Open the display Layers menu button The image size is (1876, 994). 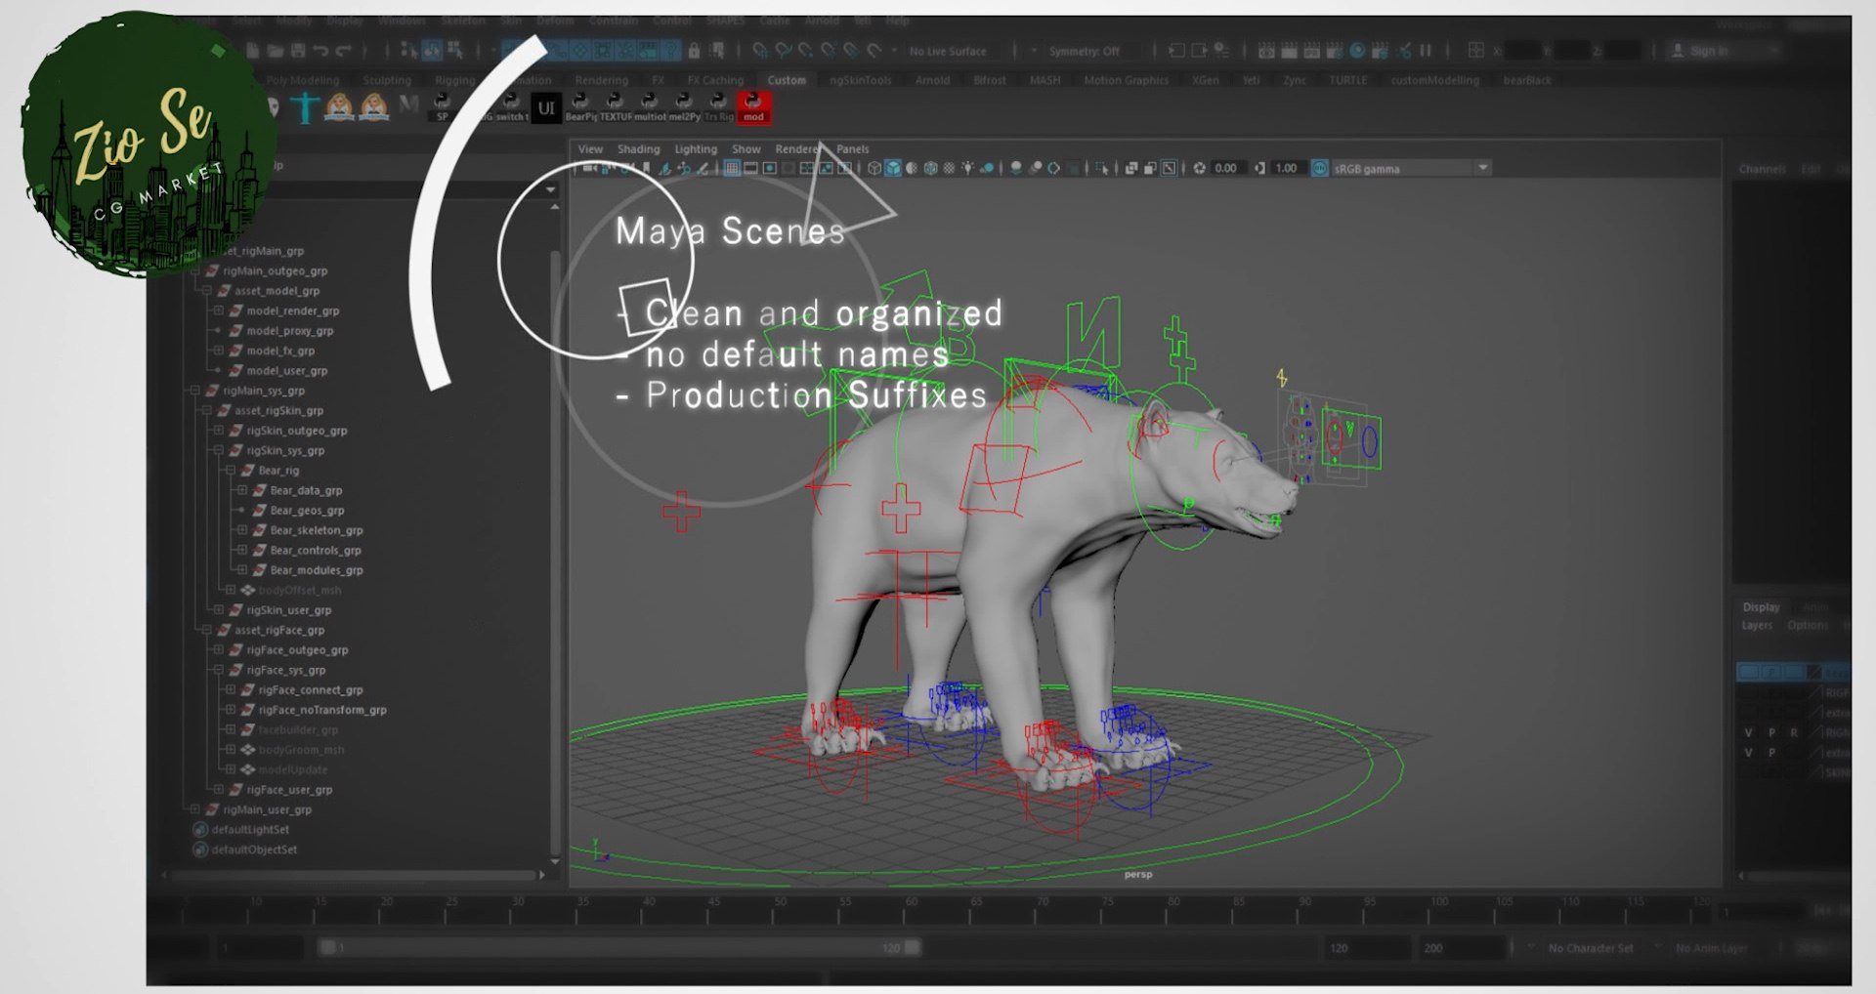click(1757, 626)
